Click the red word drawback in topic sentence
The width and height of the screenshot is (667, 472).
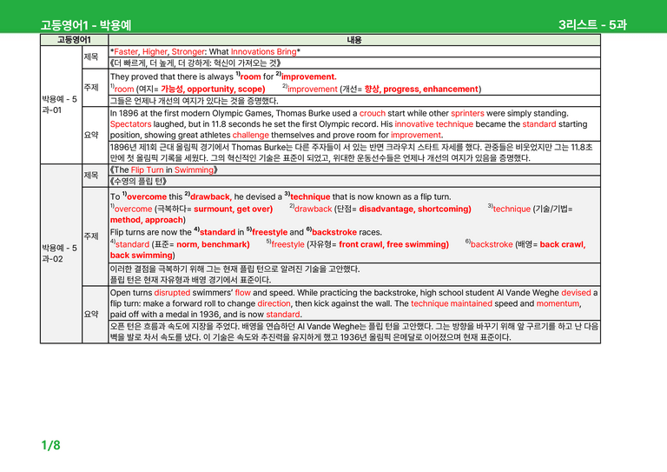click(x=210, y=196)
